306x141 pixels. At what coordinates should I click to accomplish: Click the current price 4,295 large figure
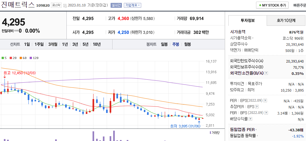click(14, 22)
